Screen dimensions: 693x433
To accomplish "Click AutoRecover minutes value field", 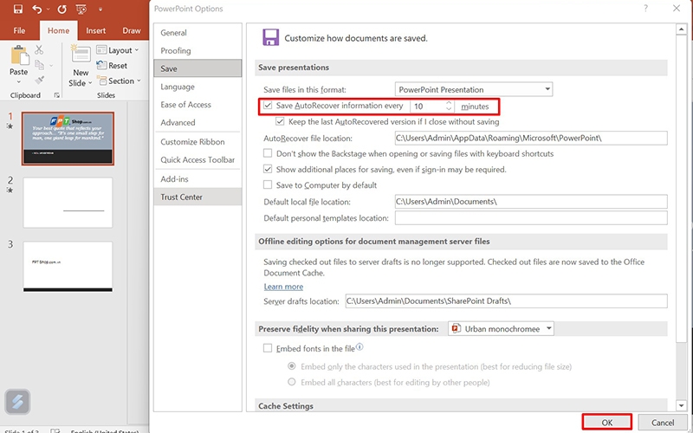I will click(x=427, y=106).
